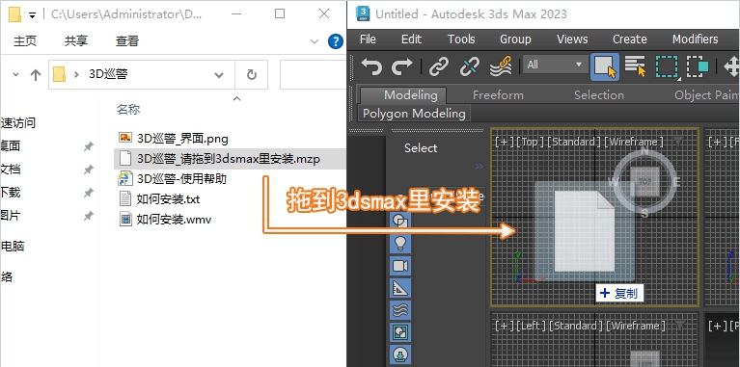Toggle display of Lights in scene explorer
Viewport: 740px width, 367px height.
tap(400, 243)
